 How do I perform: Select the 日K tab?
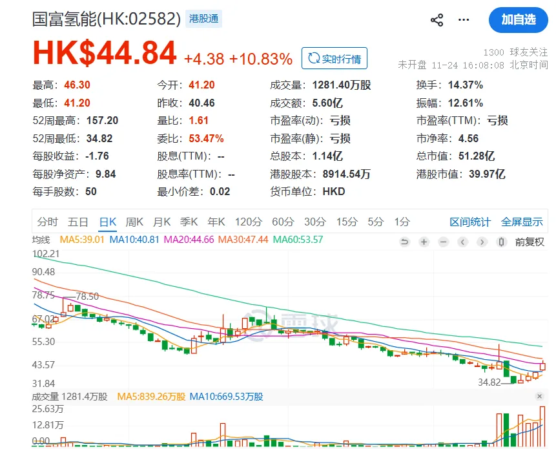coord(108,222)
